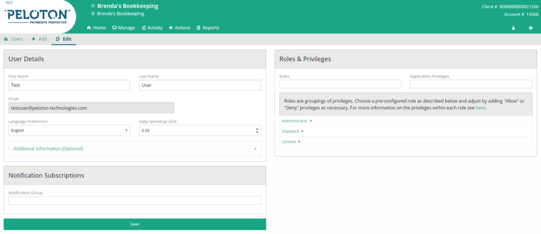541x234 pixels.
Task: Click the Save button
Action: click(135, 224)
